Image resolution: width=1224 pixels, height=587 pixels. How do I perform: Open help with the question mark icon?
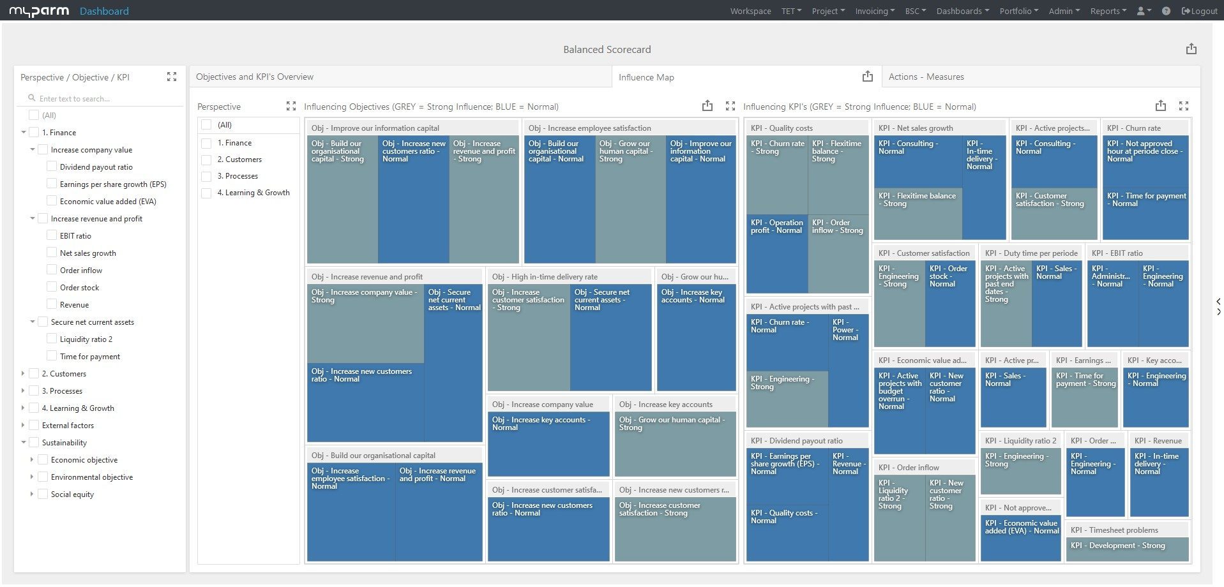[x=1166, y=11]
